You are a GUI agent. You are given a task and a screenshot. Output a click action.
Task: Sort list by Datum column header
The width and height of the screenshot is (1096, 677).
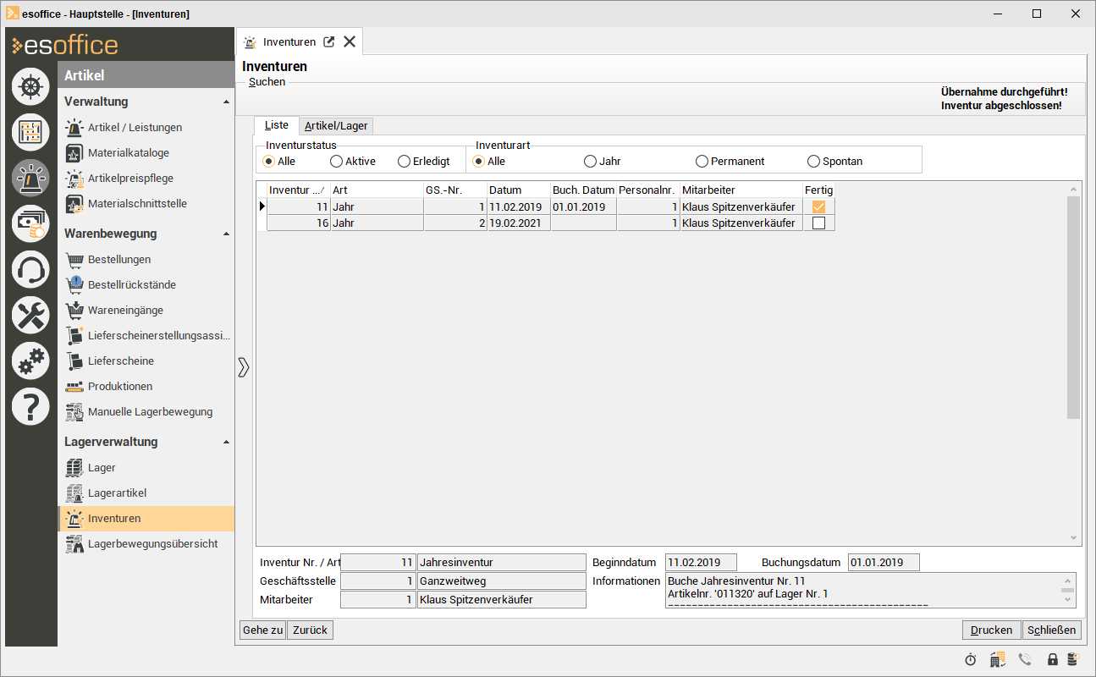518,190
